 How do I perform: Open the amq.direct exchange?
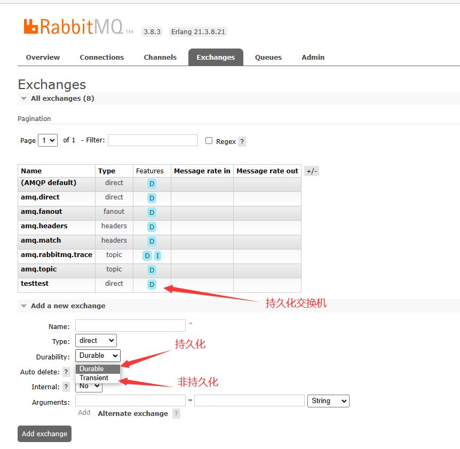pyautogui.click(x=40, y=197)
